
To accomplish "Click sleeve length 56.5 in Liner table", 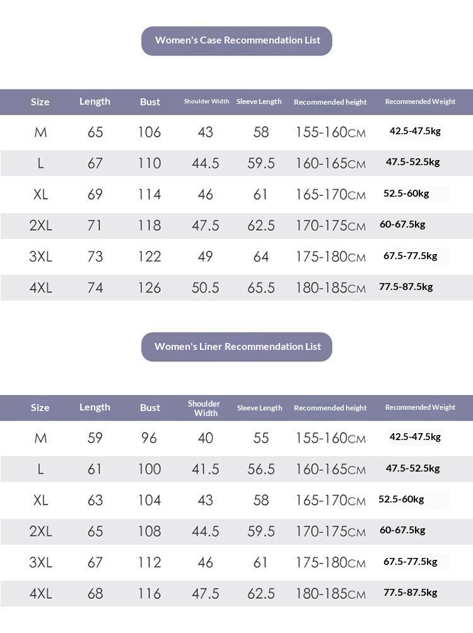I will coord(261,469).
